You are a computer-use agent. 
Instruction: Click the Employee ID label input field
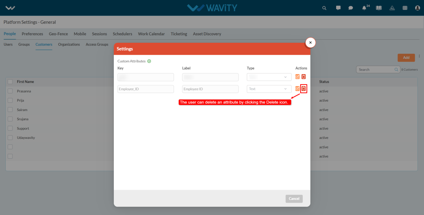click(210, 89)
